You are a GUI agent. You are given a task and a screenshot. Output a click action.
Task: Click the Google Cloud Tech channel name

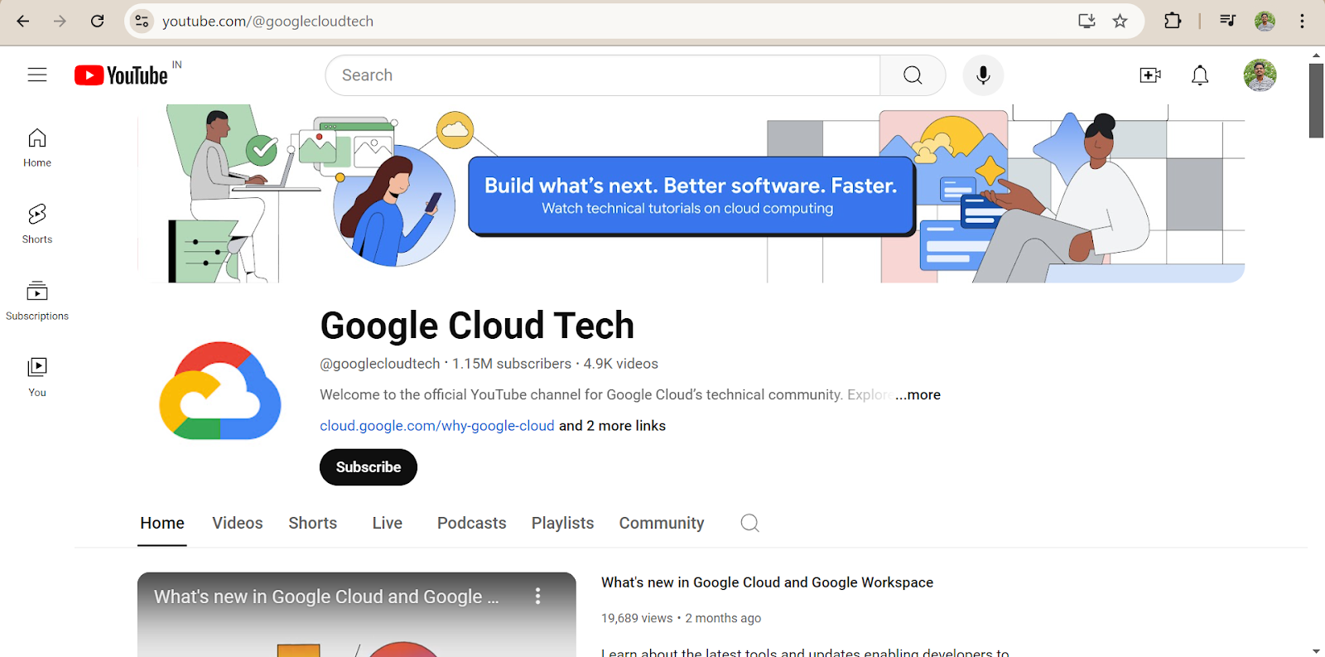tap(477, 326)
